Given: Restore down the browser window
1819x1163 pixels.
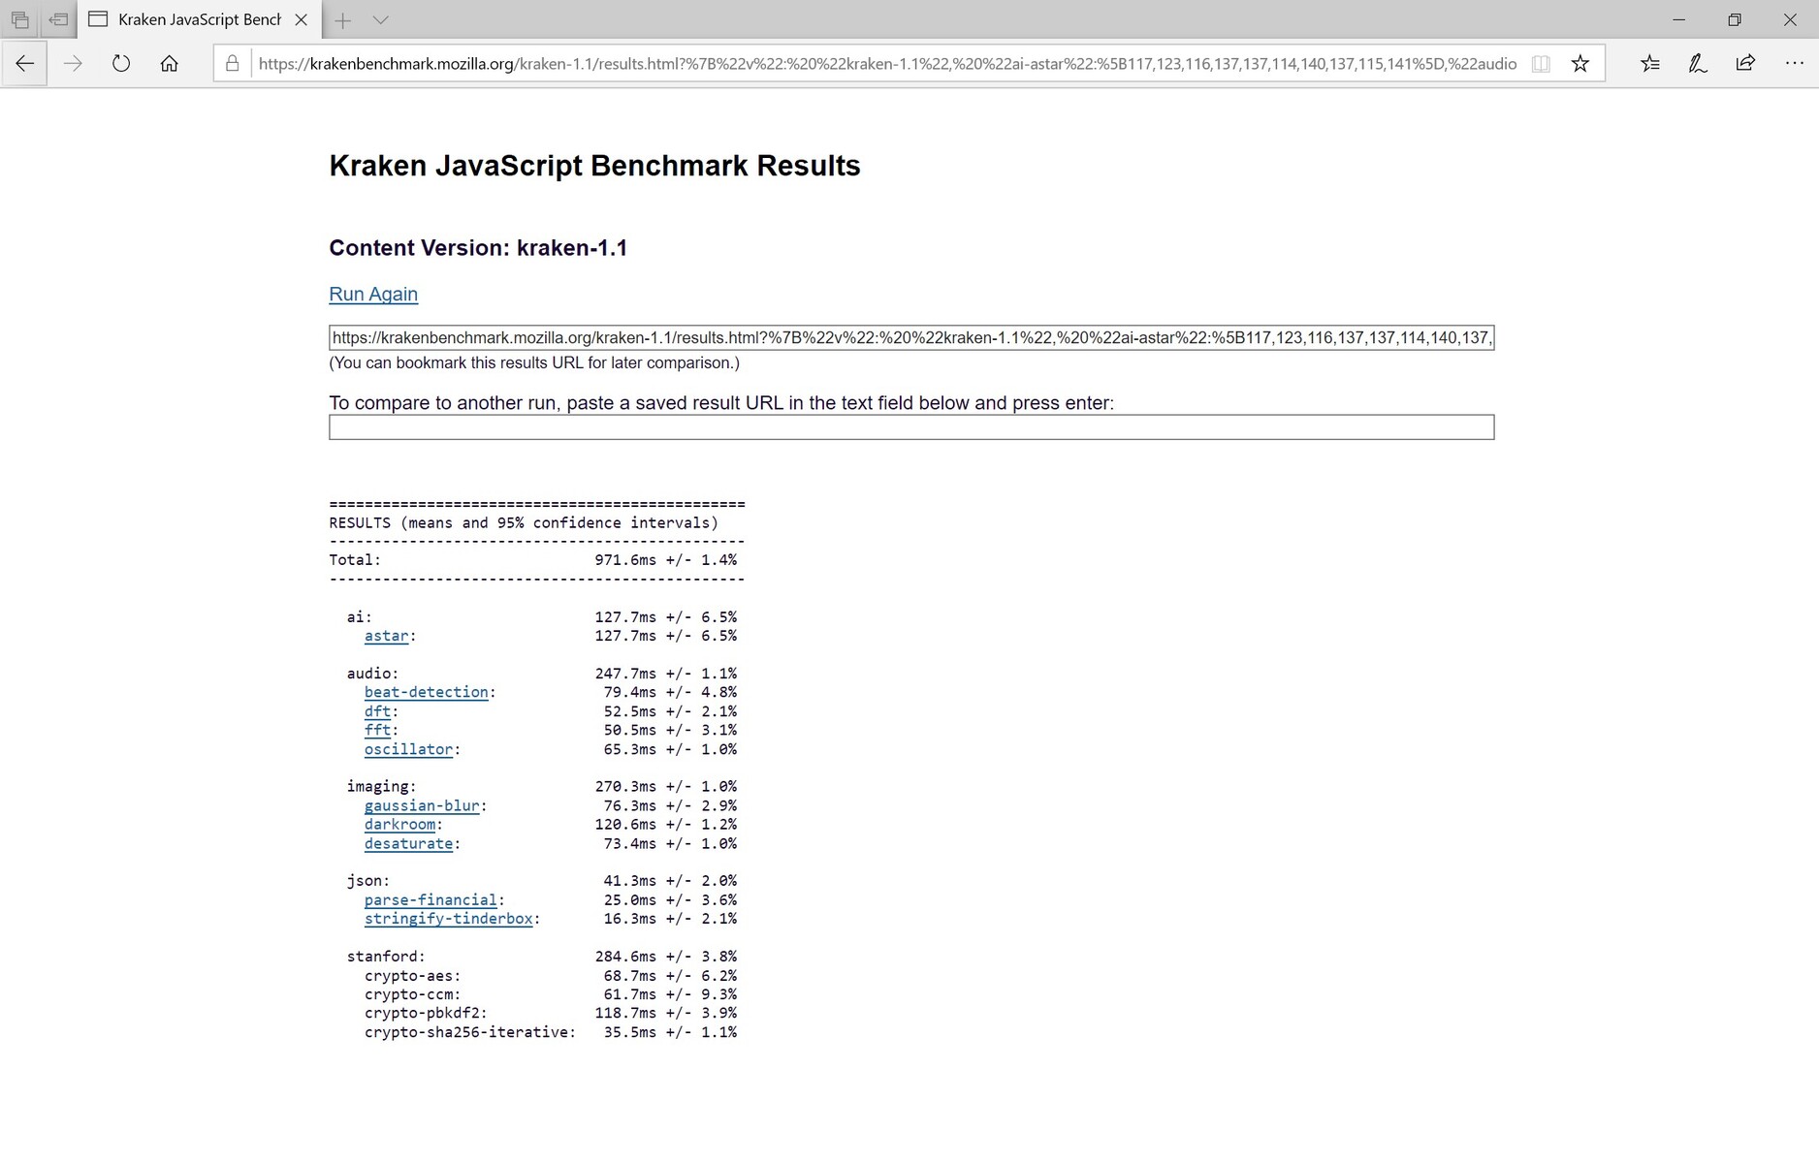Looking at the screenshot, I should tap(1735, 19).
